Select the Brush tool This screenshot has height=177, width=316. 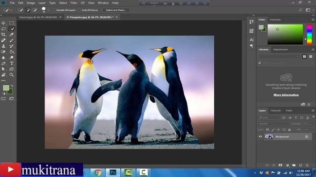pyautogui.click(x=12, y=40)
